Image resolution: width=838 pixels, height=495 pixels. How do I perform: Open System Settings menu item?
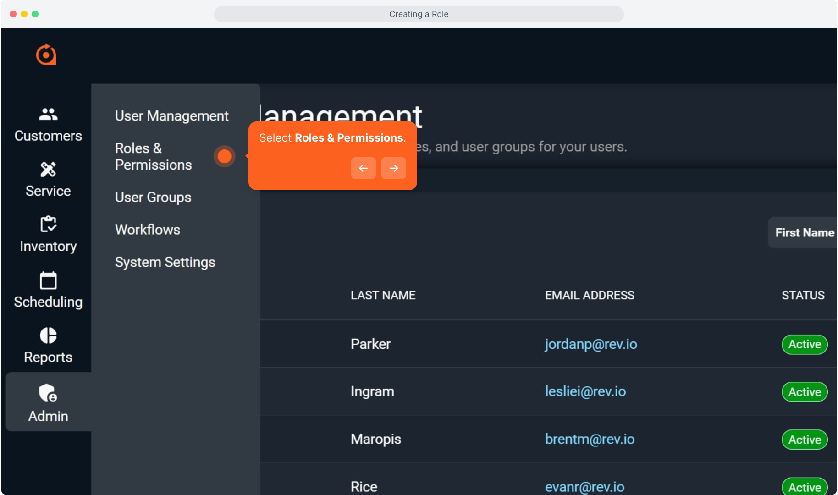coord(165,262)
